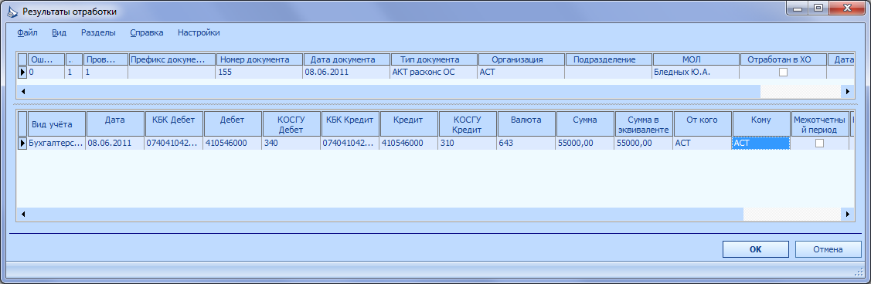The width and height of the screenshot is (871, 284).
Task: Click the Пров... column header
Action: 106,59
